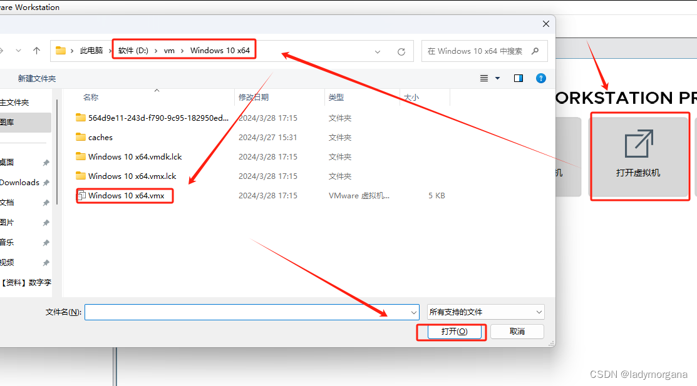The height and width of the screenshot is (386, 697).
Task: Click the 打开(O) button
Action: click(454, 332)
